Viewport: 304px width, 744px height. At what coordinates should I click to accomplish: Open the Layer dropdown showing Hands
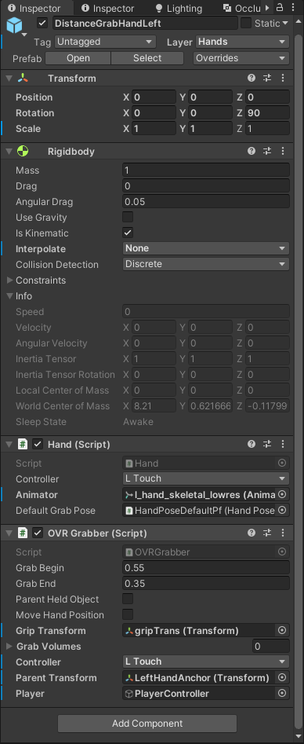pos(242,42)
